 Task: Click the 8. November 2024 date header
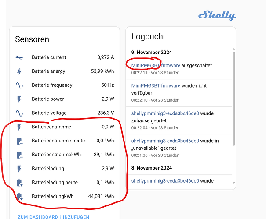click(x=152, y=168)
